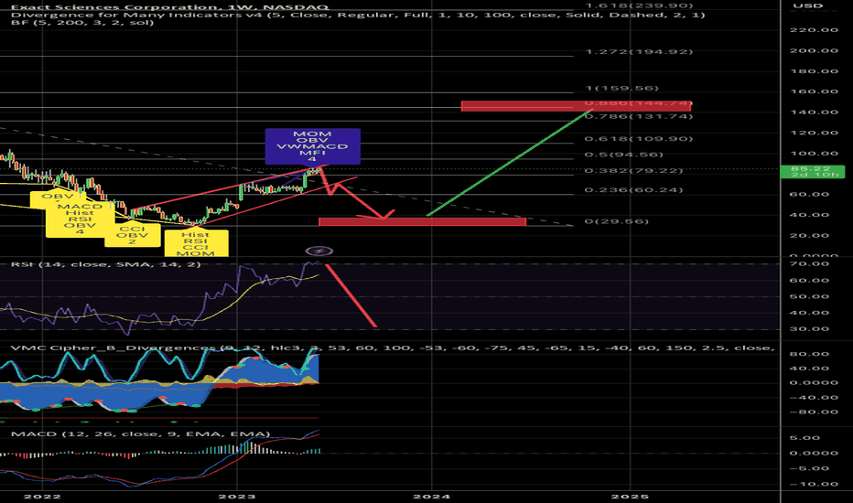Click the 2022 label on the time axis

(x=42, y=496)
